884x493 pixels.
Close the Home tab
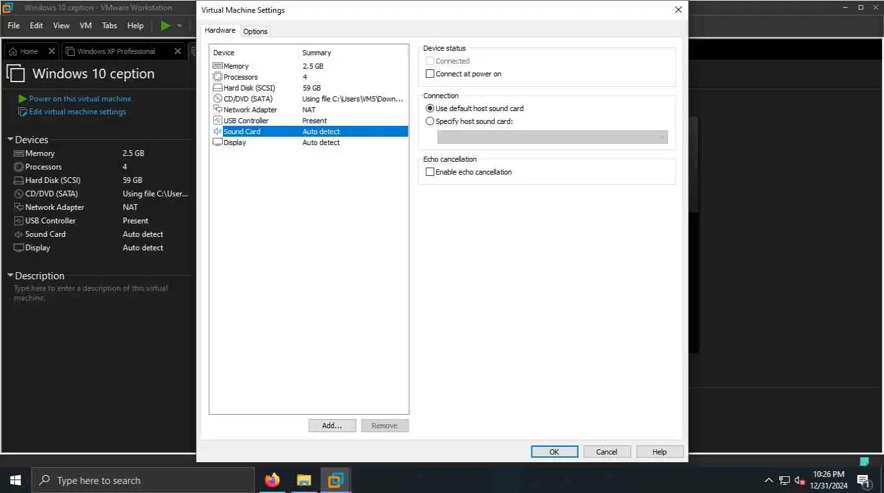[x=51, y=51]
